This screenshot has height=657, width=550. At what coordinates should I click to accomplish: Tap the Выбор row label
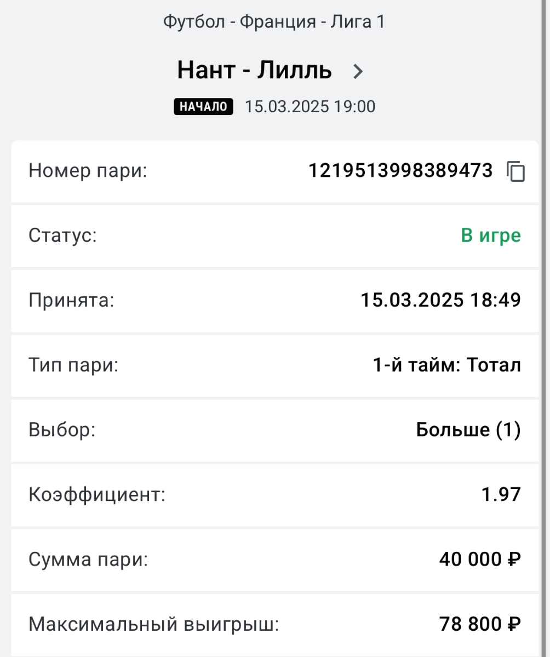pos(62,430)
